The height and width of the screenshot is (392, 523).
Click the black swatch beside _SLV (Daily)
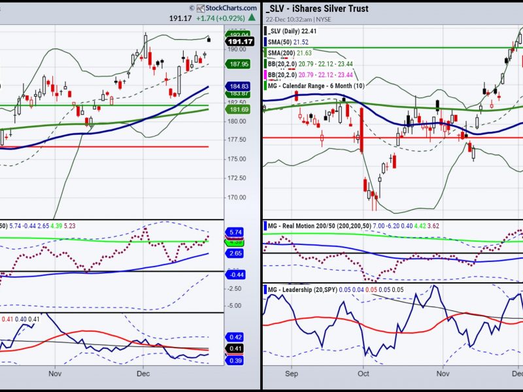point(265,31)
